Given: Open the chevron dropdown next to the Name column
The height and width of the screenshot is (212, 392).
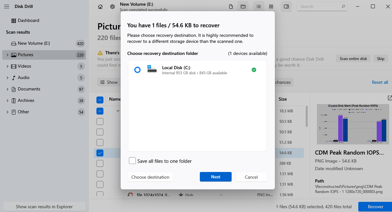Looking at the screenshot, I should pos(118,111).
